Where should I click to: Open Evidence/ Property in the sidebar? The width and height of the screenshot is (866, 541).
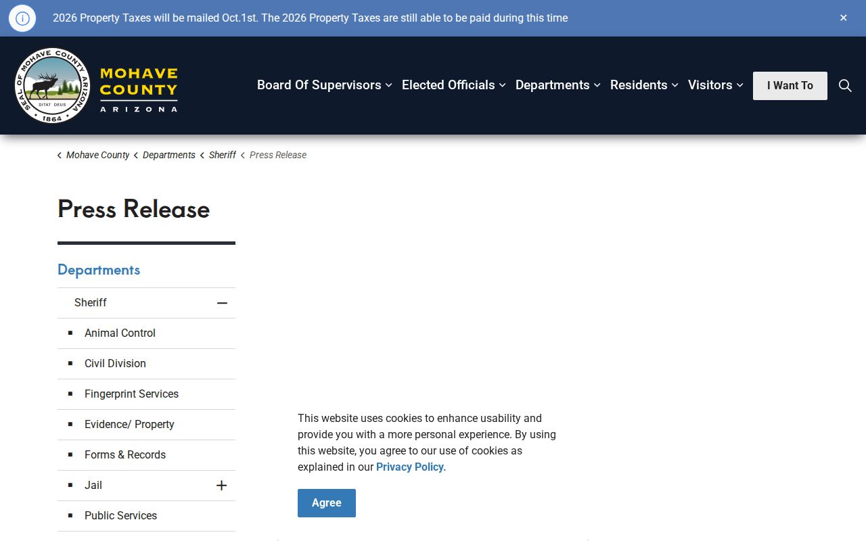(x=129, y=425)
